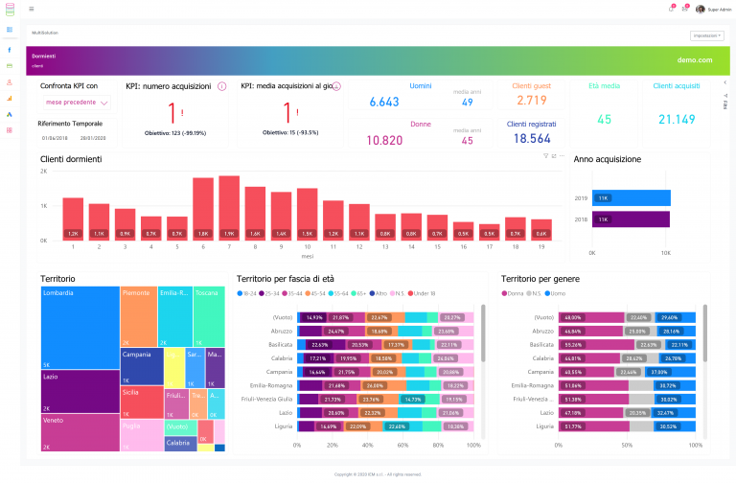Click the start date 01/06/2018 field

click(55, 138)
